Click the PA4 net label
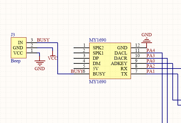Viewport: 181px width, 123px height. [x=151, y=50]
